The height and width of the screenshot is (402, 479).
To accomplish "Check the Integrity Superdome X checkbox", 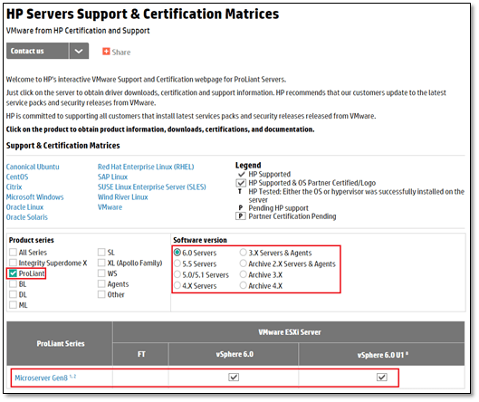I will (13, 263).
